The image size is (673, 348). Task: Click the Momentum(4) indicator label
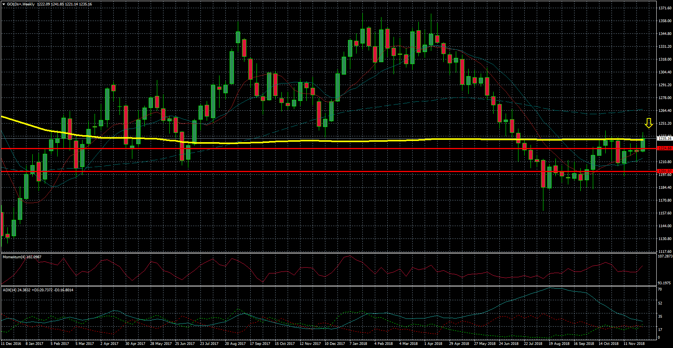pos(22,257)
